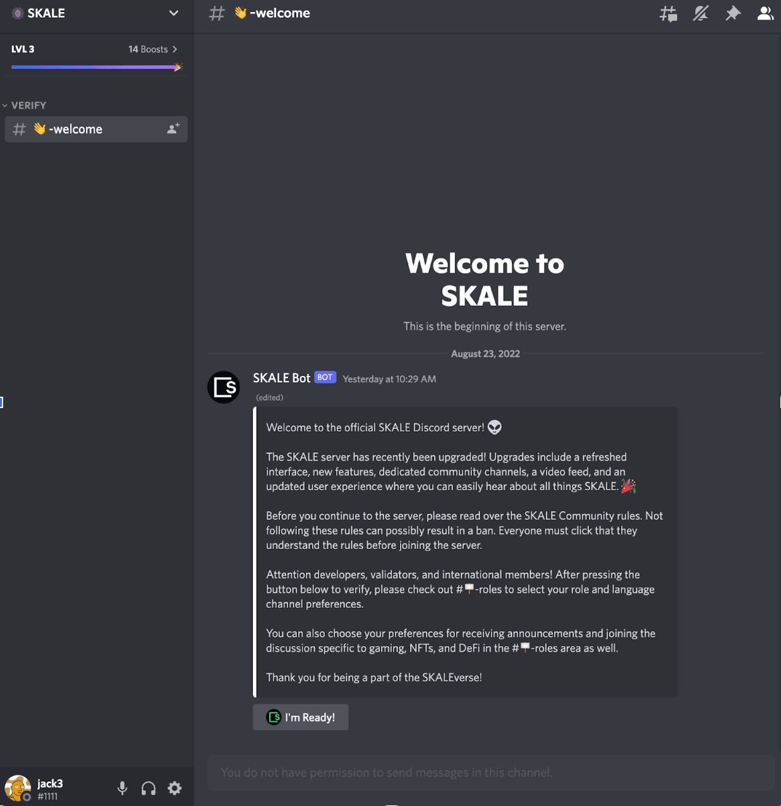
Task: Expand the 14 Boosts details
Action: (x=152, y=49)
